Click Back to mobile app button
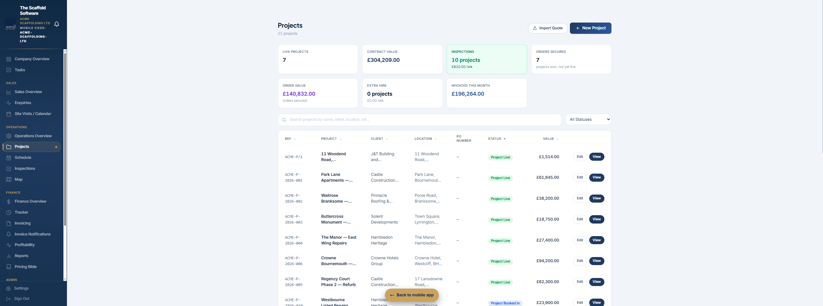The image size is (823, 306). pos(411,295)
